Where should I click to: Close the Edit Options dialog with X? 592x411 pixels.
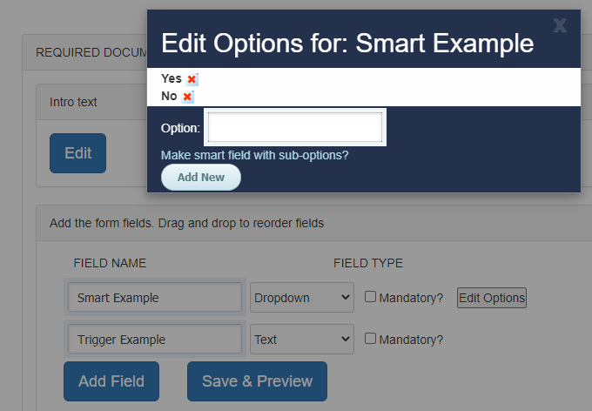[560, 26]
